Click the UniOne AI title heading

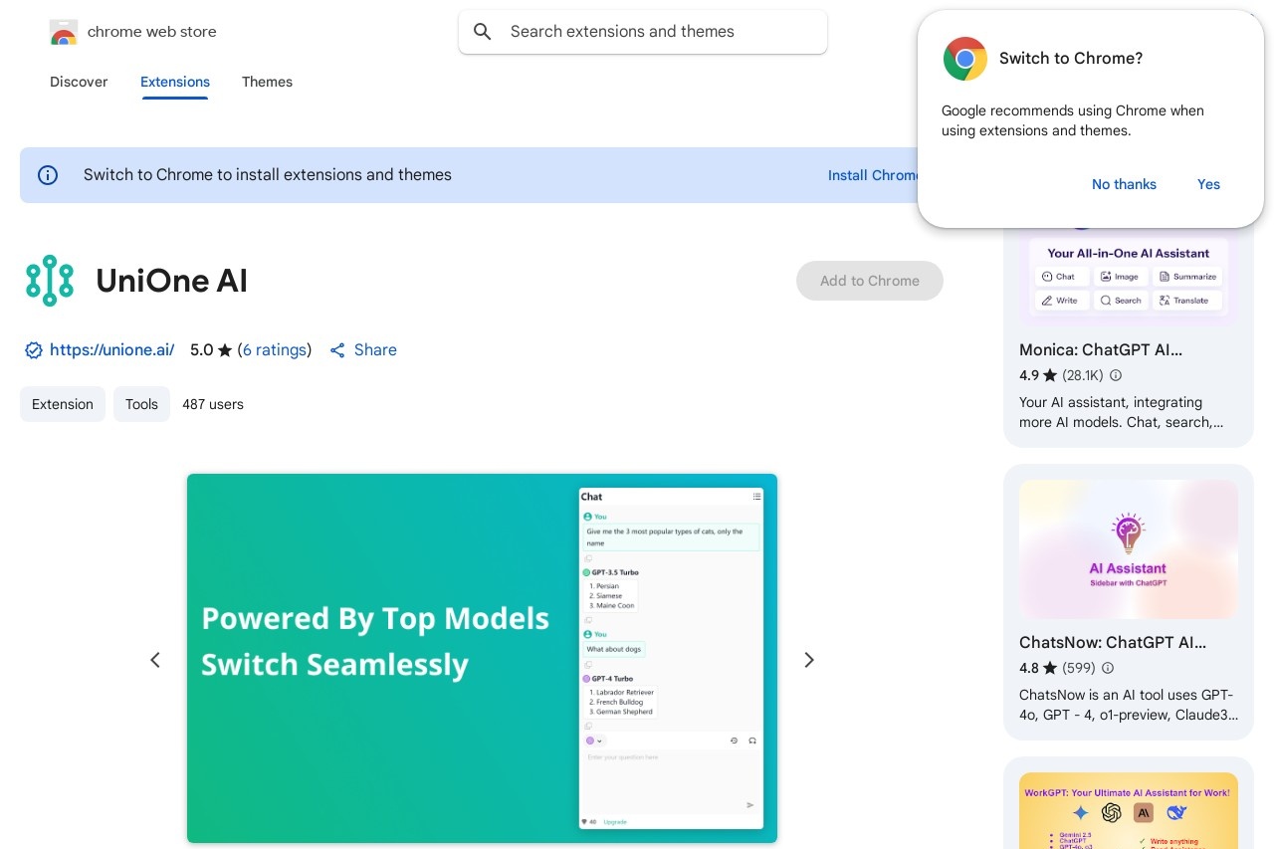coord(171,282)
